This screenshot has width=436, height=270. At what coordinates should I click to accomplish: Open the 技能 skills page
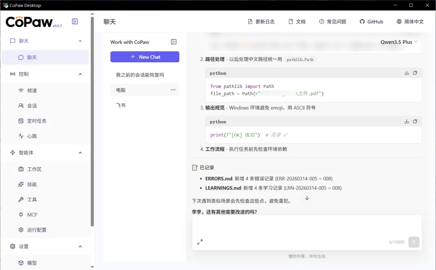(45, 184)
